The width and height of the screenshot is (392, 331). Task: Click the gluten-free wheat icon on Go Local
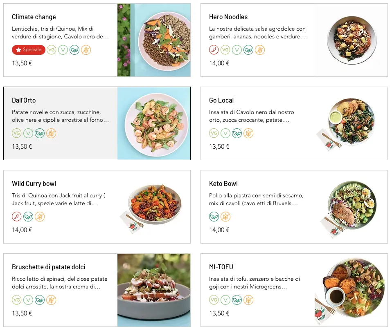click(248, 133)
